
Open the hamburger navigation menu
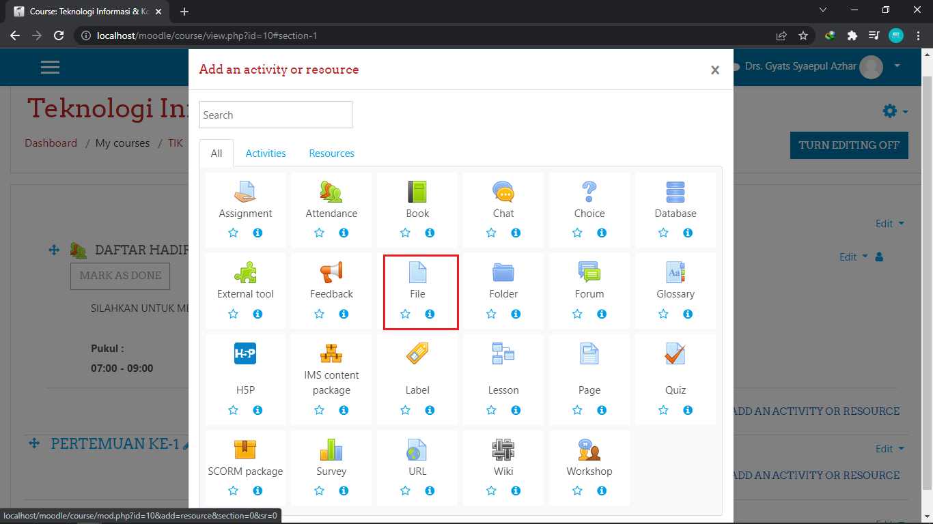(50, 67)
